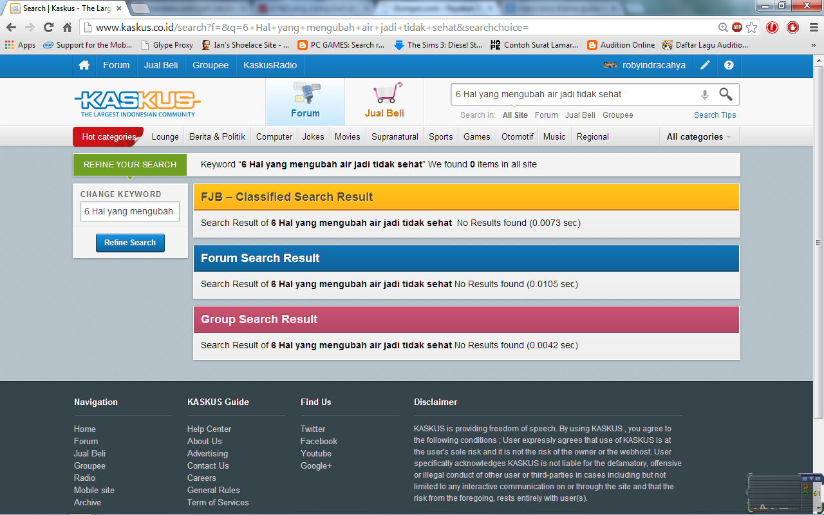Set search scope to Jual Beli
824x515 pixels.
pyautogui.click(x=580, y=115)
